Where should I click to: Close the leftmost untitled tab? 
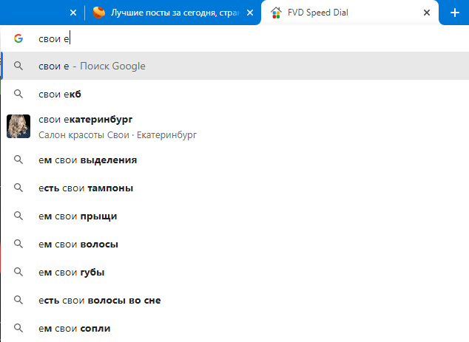(x=73, y=13)
